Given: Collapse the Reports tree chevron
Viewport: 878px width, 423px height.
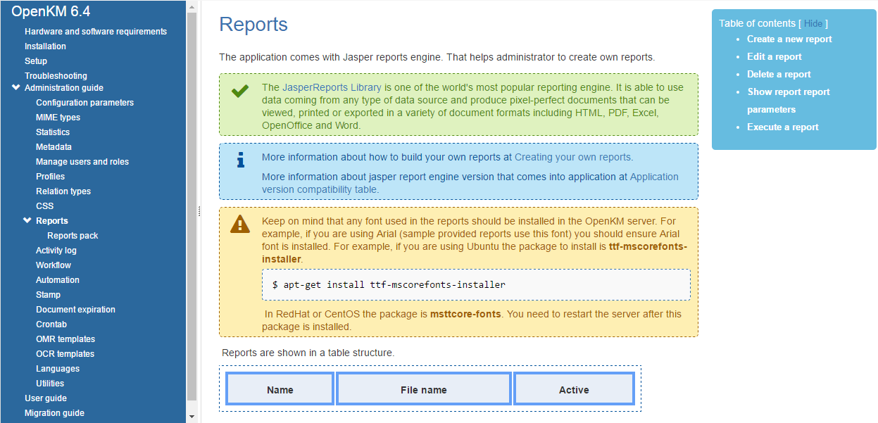Looking at the screenshot, I should pyautogui.click(x=27, y=221).
